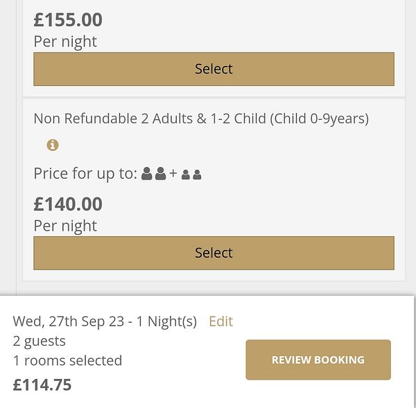This screenshot has height=408, width=416.
Task: Edit the booking dates
Action: (x=220, y=321)
